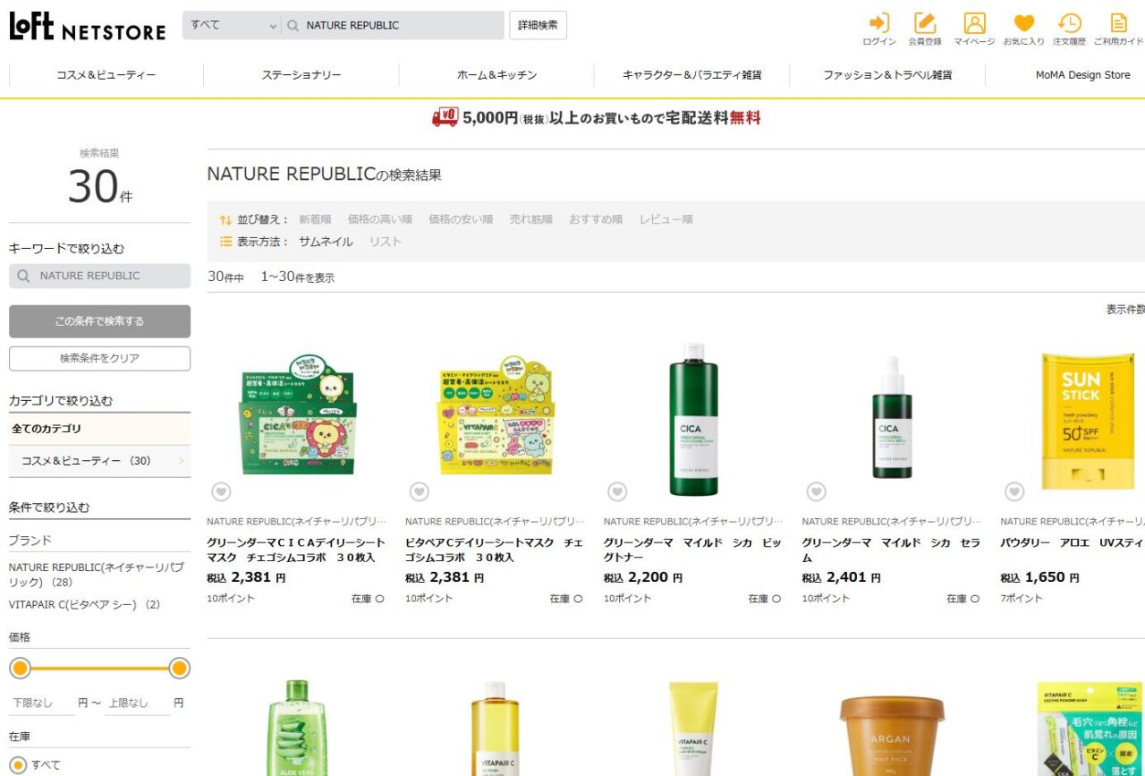The width and height of the screenshot is (1145, 776).
Task: Sort by 売れ筋順
Action: coord(530,219)
